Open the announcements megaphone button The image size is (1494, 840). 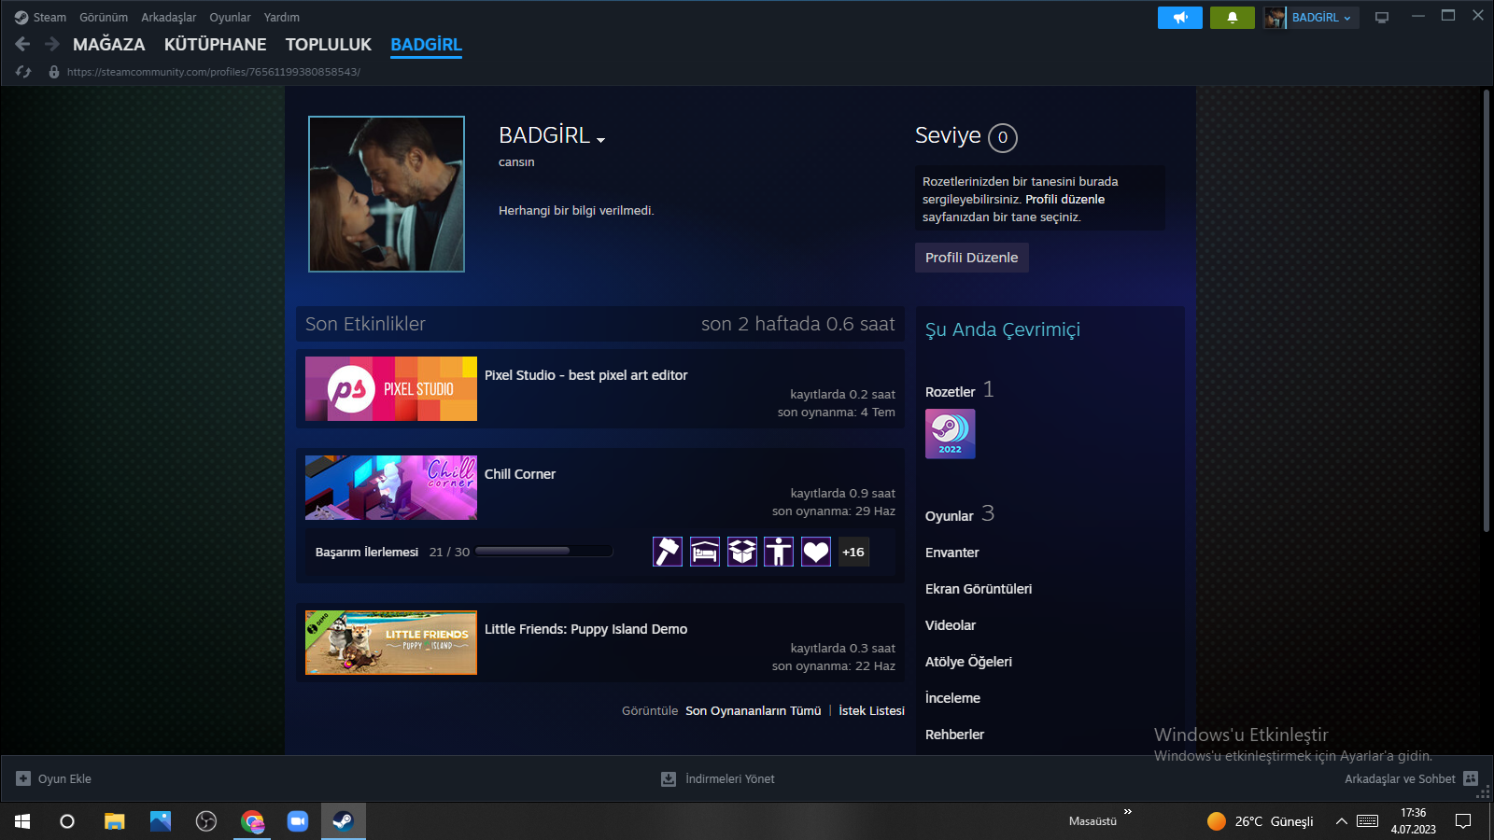pos(1180,18)
